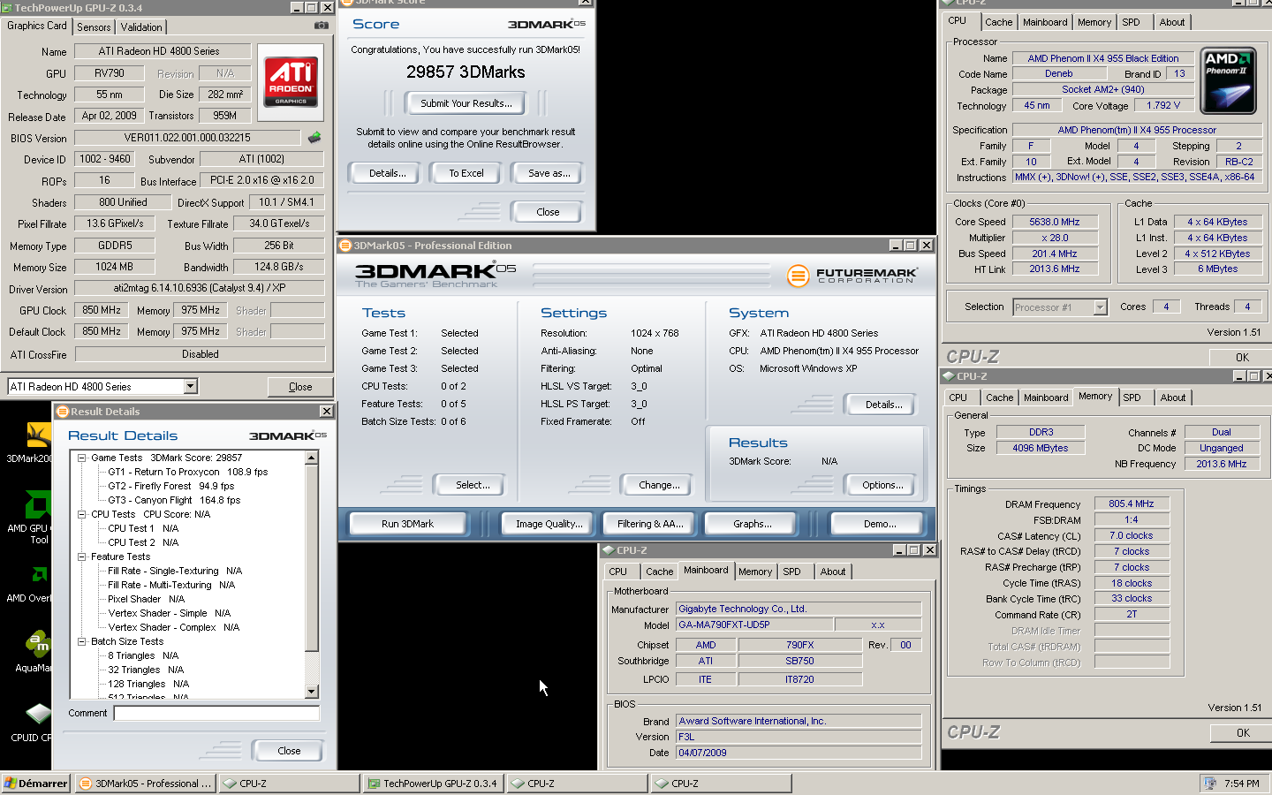The height and width of the screenshot is (795, 1272).
Task: Click Run 3DMark button
Action: [x=407, y=524]
